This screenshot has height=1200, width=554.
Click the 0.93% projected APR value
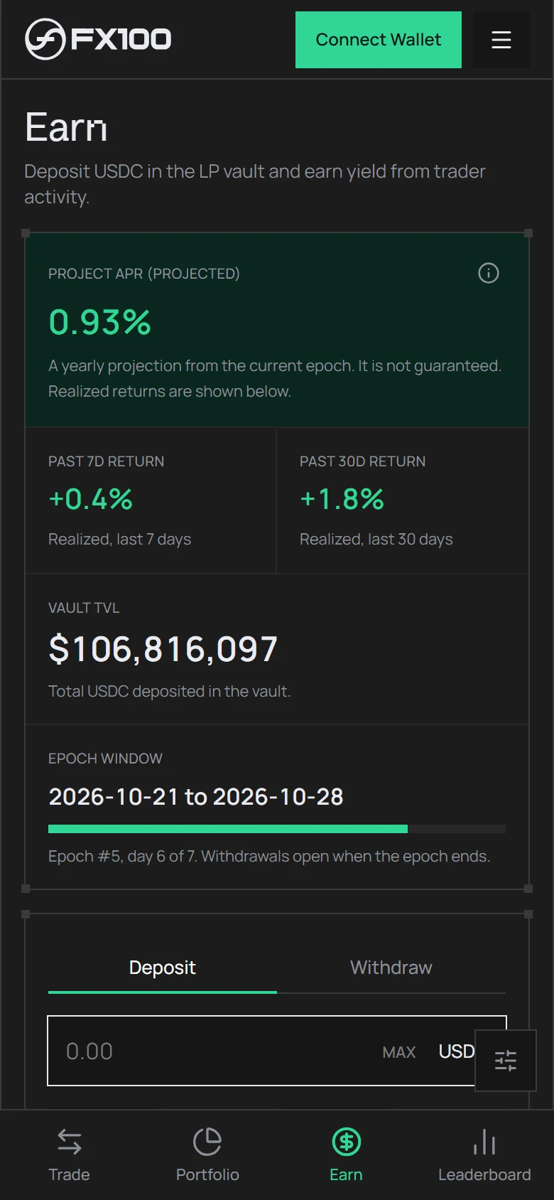[100, 322]
